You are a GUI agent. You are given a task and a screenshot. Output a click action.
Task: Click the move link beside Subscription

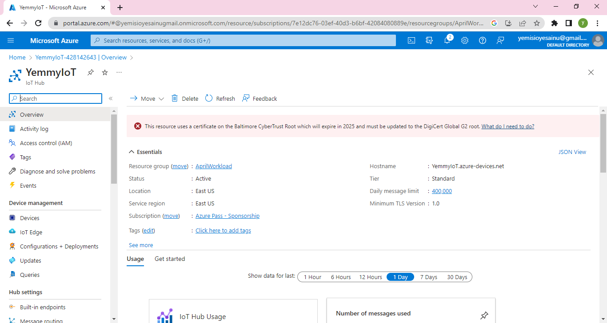(171, 216)
